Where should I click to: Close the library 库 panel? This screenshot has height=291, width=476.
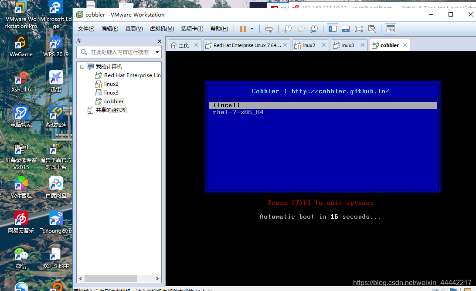[160, 41]
